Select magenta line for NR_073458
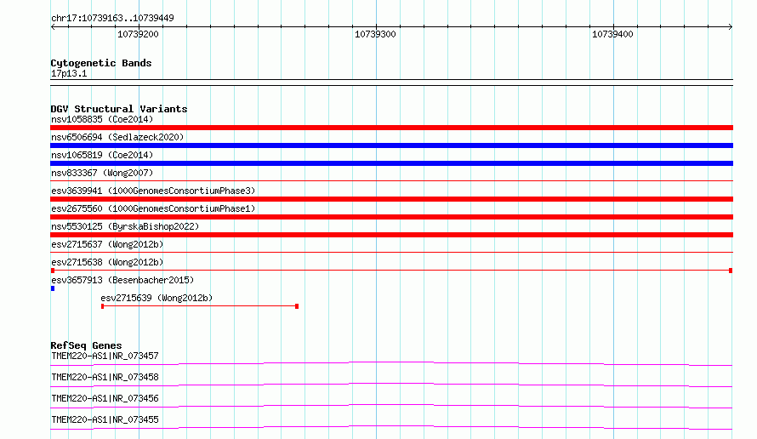The height and width of the screenshot is (439, 757). coord(391,385)
